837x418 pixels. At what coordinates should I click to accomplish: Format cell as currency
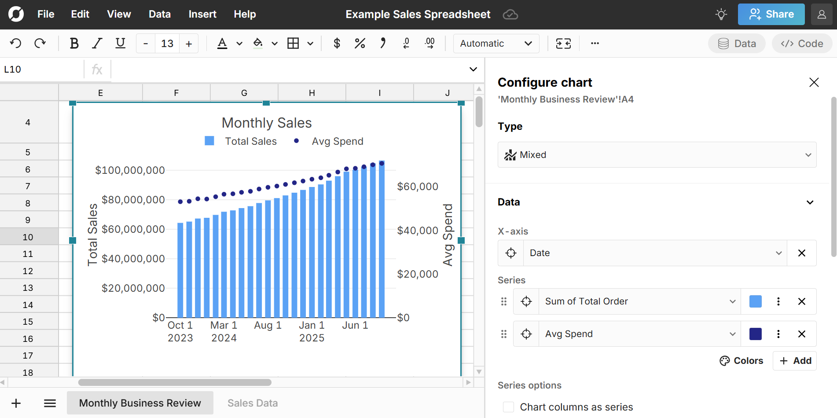[x=337, y=43]
